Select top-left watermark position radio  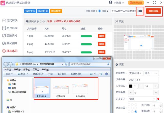pos(129,105)
